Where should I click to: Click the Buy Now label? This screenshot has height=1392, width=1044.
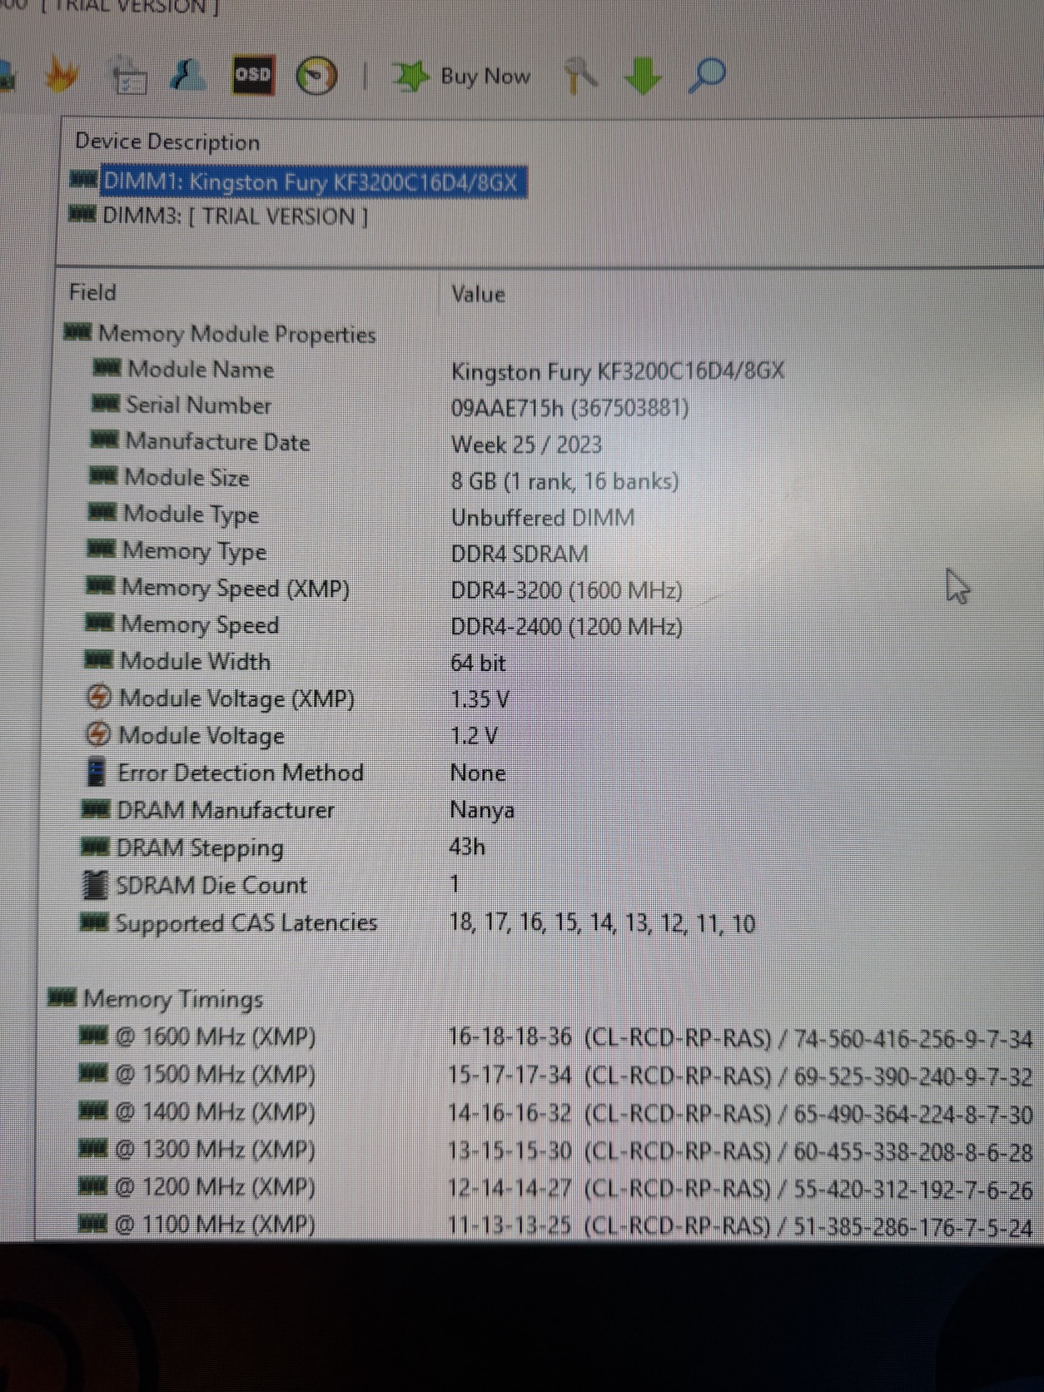click(485, 77)
